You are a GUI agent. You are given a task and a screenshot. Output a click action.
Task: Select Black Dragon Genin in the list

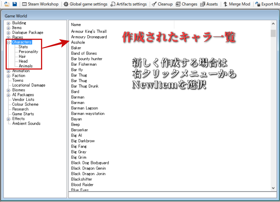tap(88, 168)
